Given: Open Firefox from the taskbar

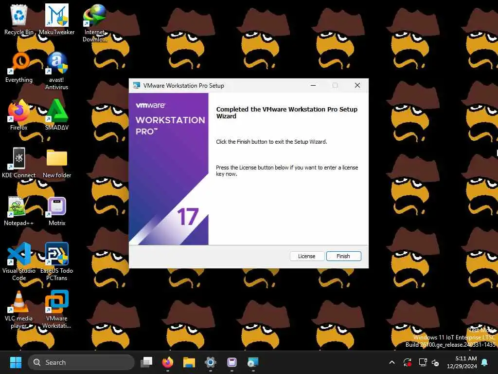Looking at the screenshot, I should (168, 362).
